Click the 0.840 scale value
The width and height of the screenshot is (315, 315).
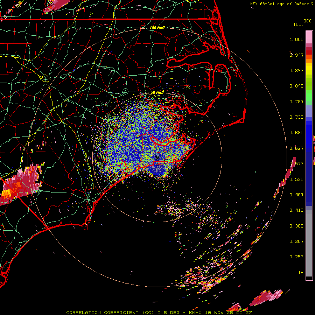pos(296,86)
